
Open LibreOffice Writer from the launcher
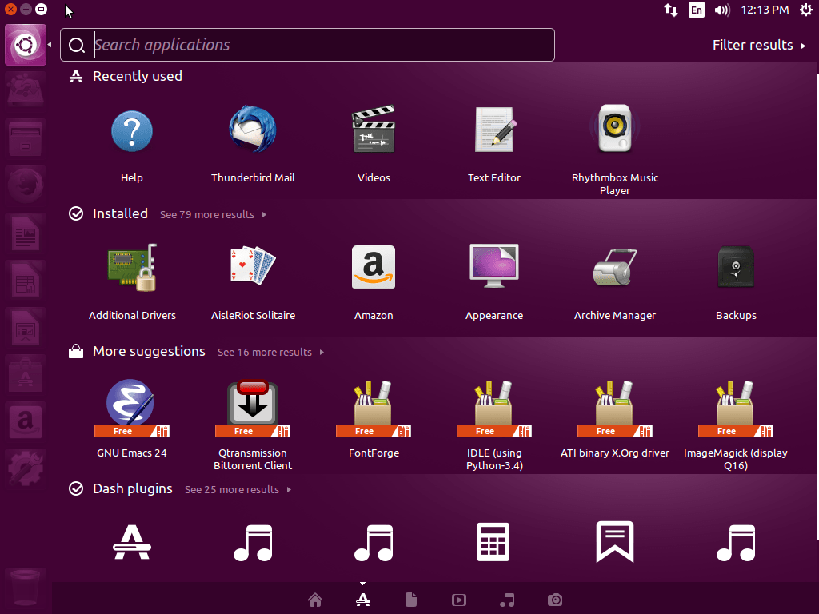26,233
